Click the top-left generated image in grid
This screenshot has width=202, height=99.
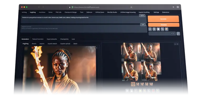[131, 52]
